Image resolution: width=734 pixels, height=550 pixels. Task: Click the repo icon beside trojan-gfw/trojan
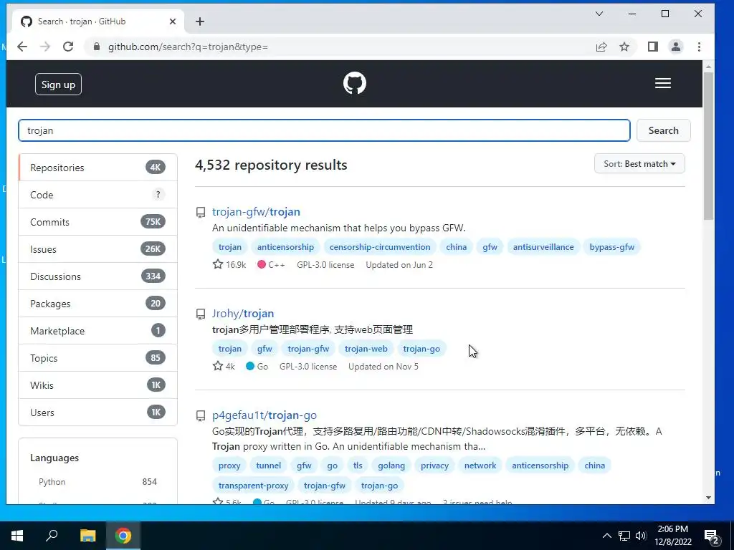tap(201, 212)
